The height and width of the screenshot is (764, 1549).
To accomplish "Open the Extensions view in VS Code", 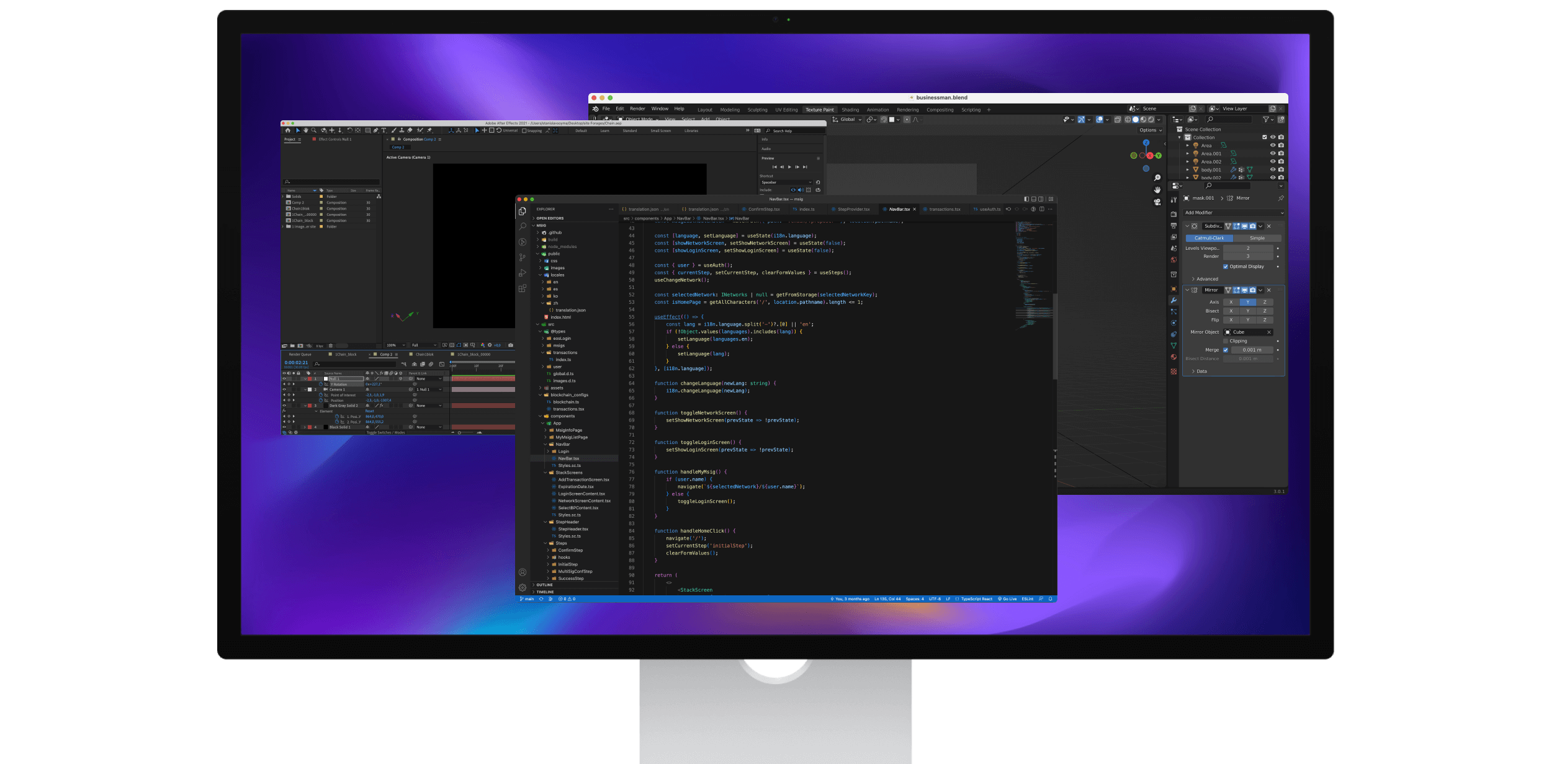I will [522, 288].
